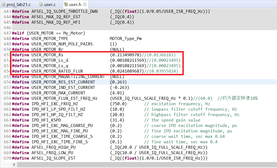This screenshot has width=277, height=168.
Task: Click IPD_HFI_EXC_FREQ_HZ value (750.0)
Action: point(118,104)
